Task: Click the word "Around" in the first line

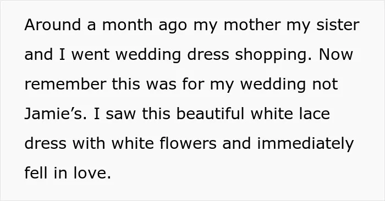Action: point(53,25)
